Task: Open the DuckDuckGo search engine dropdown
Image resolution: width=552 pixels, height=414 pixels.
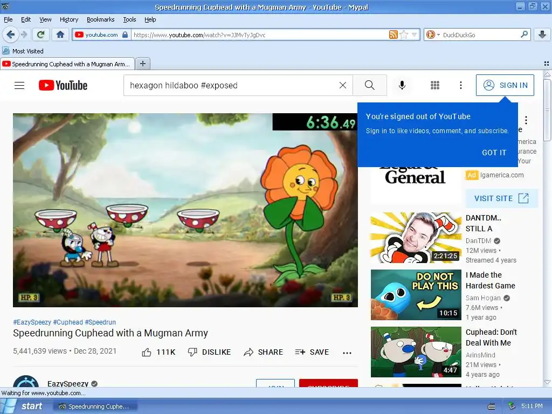Action: coord(433,34)
